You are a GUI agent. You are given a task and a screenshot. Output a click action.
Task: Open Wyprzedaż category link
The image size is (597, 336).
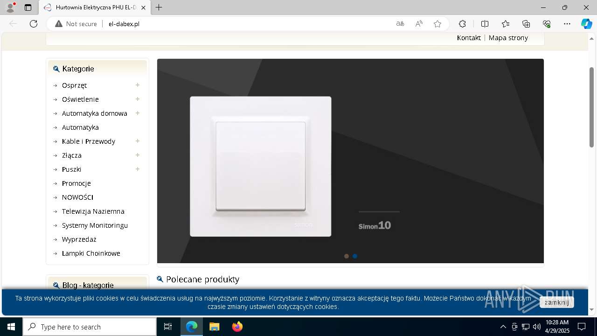click(x=79, y=239)
